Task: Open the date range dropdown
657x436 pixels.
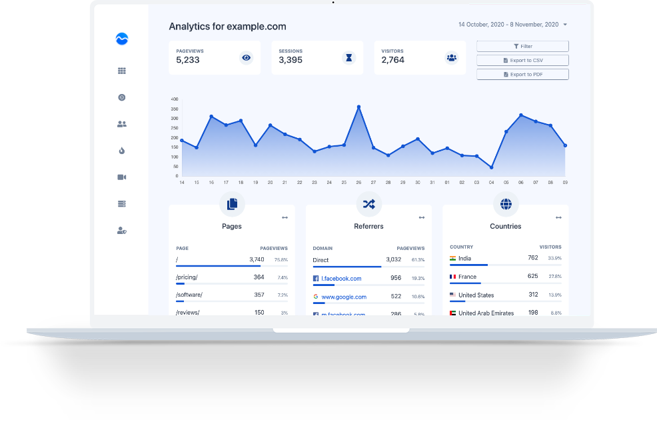Action: (x=513, y=25)
